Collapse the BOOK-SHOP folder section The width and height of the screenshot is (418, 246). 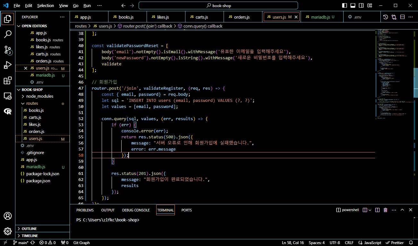click(42, 90)
